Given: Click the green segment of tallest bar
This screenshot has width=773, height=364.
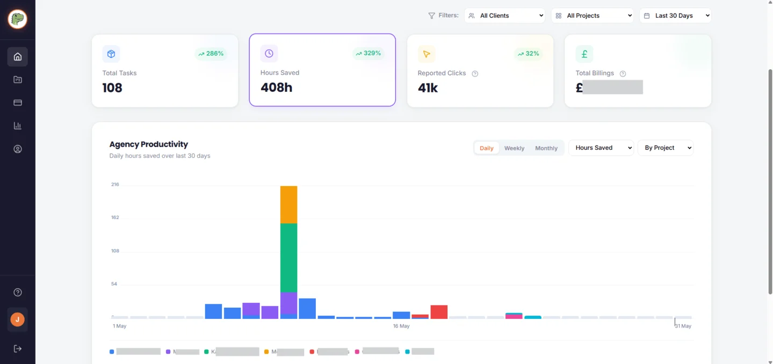Looking at the screenshot, I should pos(288,258).
